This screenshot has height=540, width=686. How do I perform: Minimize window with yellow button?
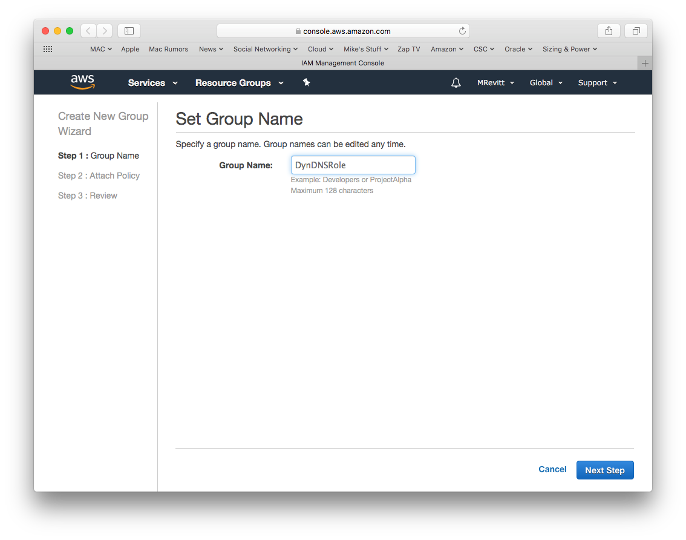coord(57,31)
